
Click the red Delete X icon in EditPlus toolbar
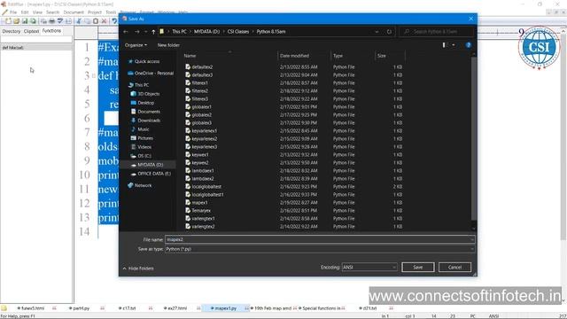105,21
